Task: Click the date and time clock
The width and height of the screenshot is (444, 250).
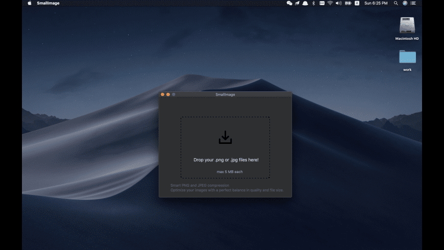Action: [x=376, y=3]
